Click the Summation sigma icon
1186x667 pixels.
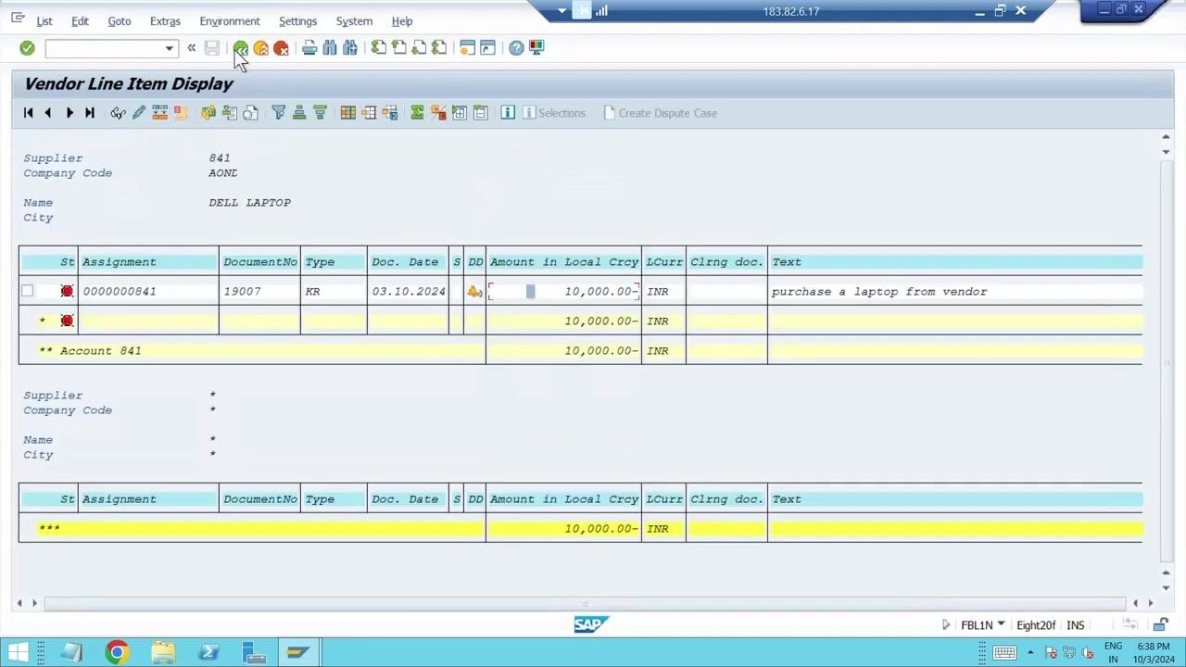[417, 113]
